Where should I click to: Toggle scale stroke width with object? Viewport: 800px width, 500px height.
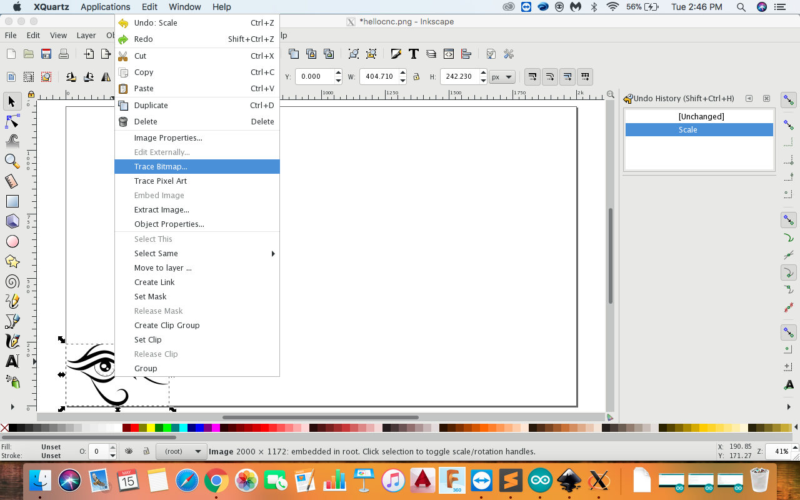tap(532, 77)
